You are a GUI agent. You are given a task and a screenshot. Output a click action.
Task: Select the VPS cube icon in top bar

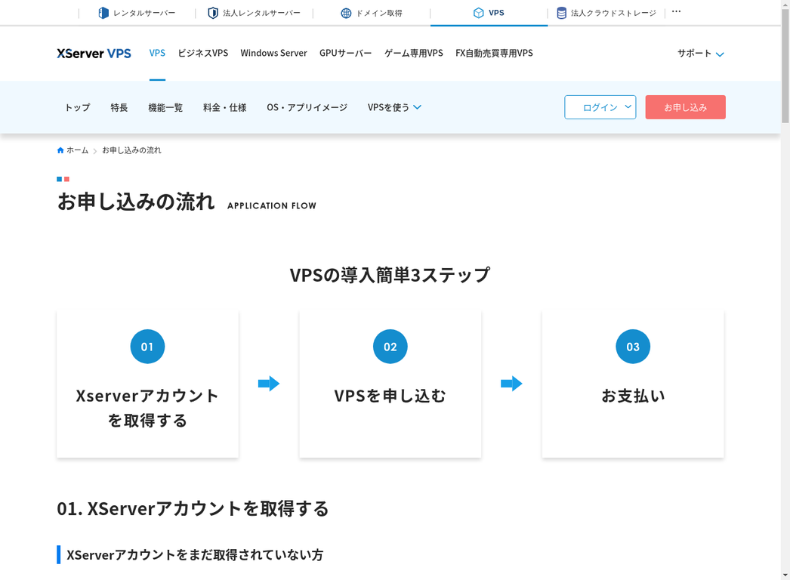click(x=478, y=12)
